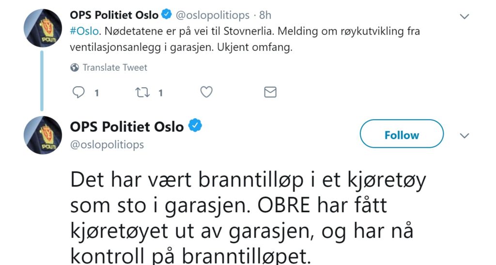Open the chevron menu next to Follow
The width and height of the screenshot is (496, 265).
click(x=465, y=136)
